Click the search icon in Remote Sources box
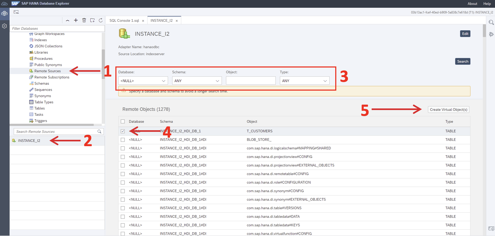 pyautogui.click(x=99, y=132)
